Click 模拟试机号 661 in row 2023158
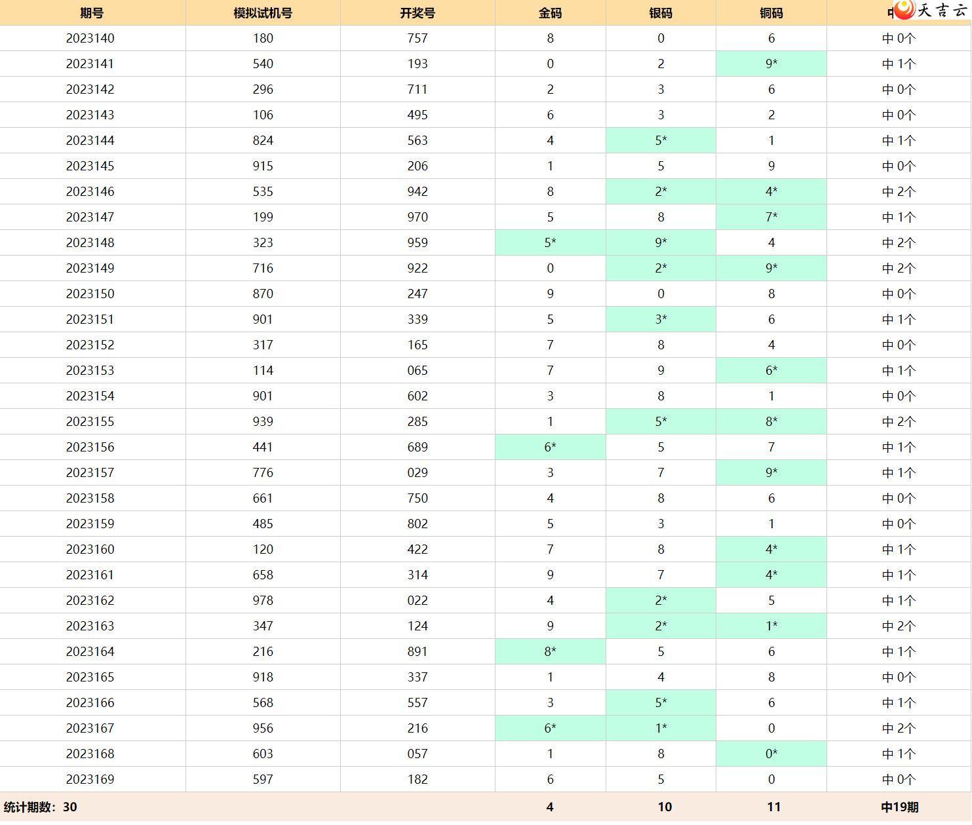The width and height of the screenshot is (972, 825). (x=263, y=499)
